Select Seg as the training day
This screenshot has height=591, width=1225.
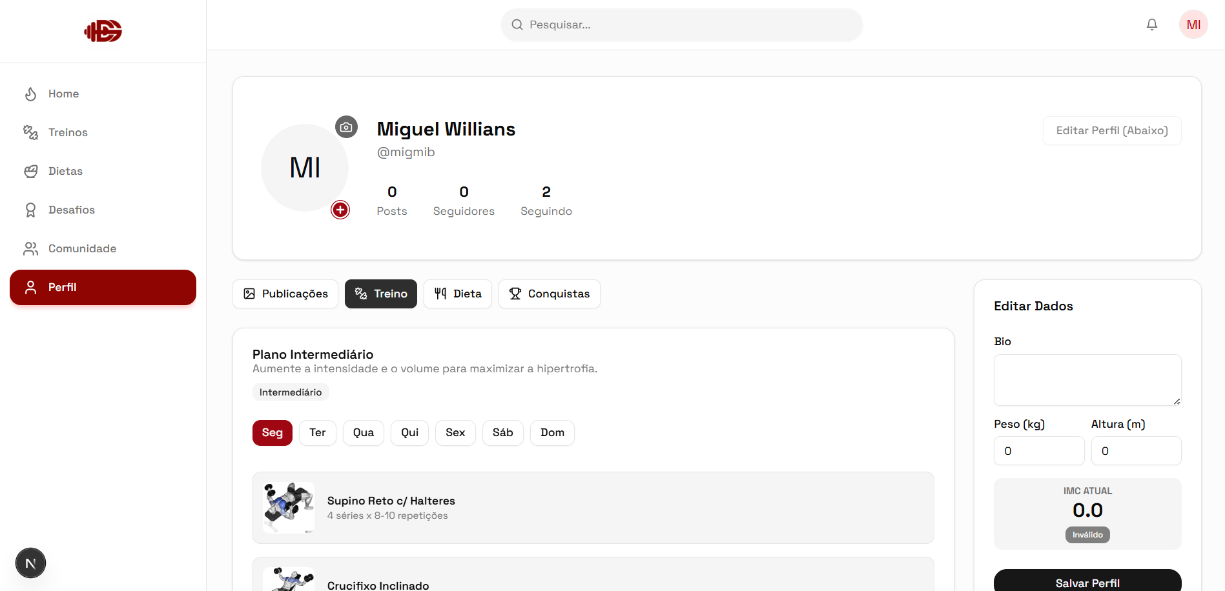[x=272, y=432]
